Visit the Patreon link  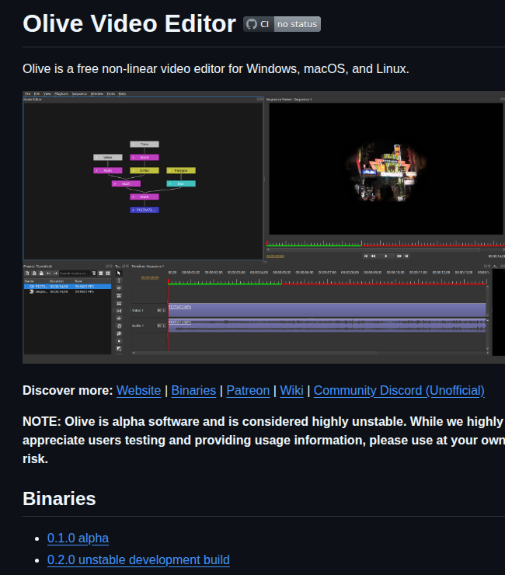pos(248,391)
